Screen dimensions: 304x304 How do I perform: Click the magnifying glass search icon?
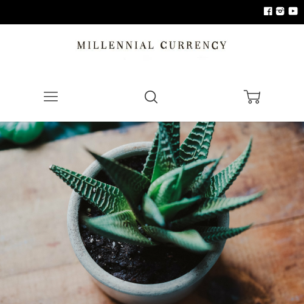coord(151,97)
